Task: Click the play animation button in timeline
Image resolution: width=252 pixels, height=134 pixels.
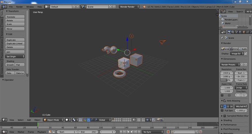Action: [x=132, y=132]
